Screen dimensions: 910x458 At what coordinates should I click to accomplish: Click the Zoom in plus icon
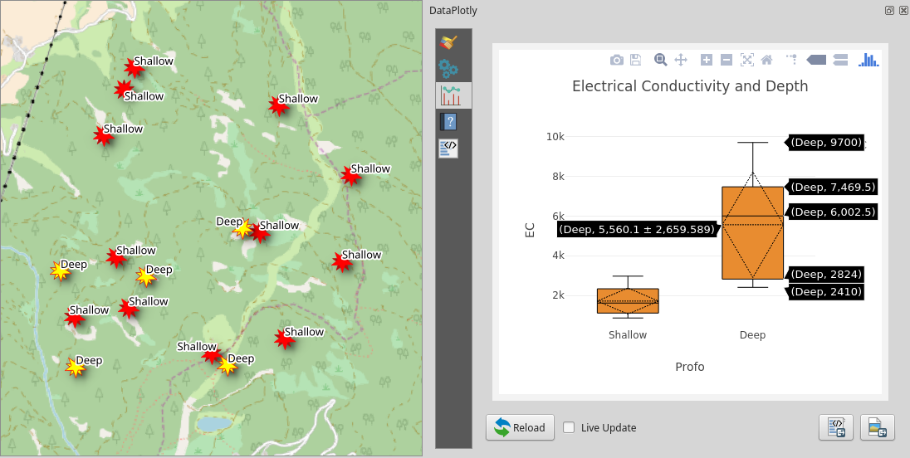(707, 60)
